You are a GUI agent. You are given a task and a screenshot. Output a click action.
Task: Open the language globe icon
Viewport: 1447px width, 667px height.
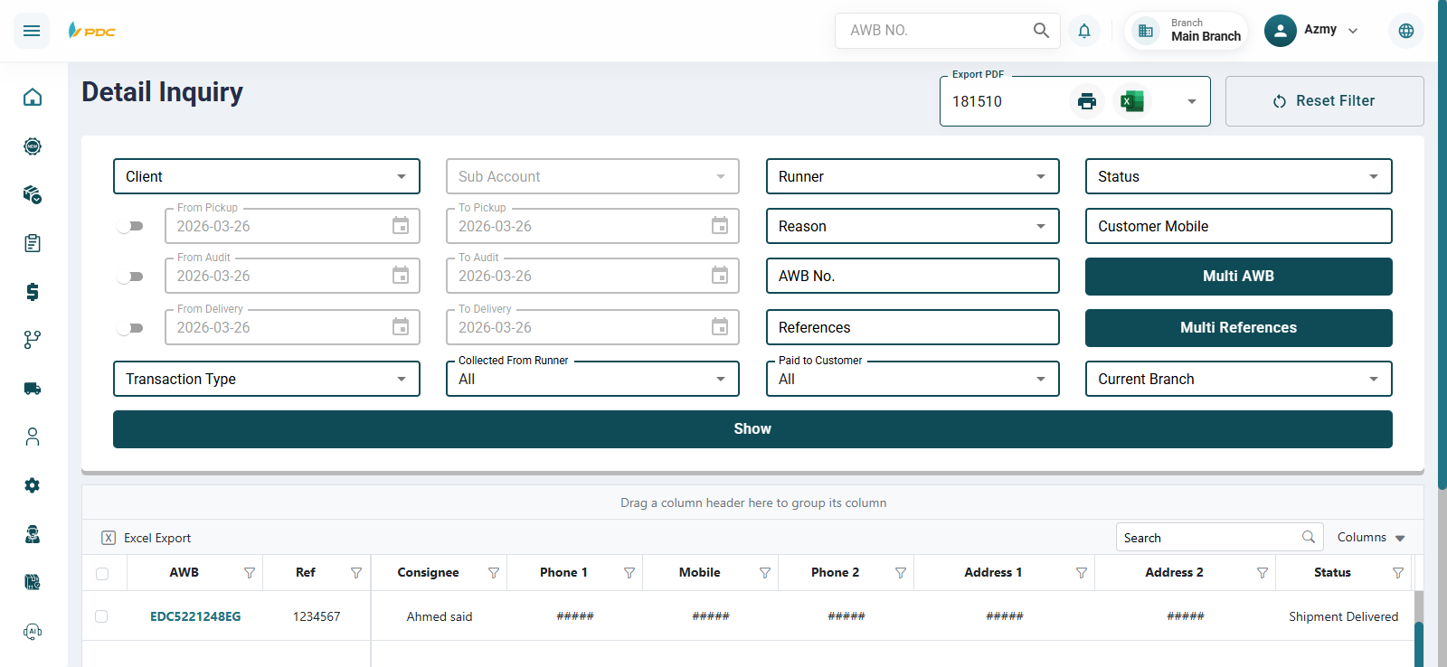[x=1405, y=31]
